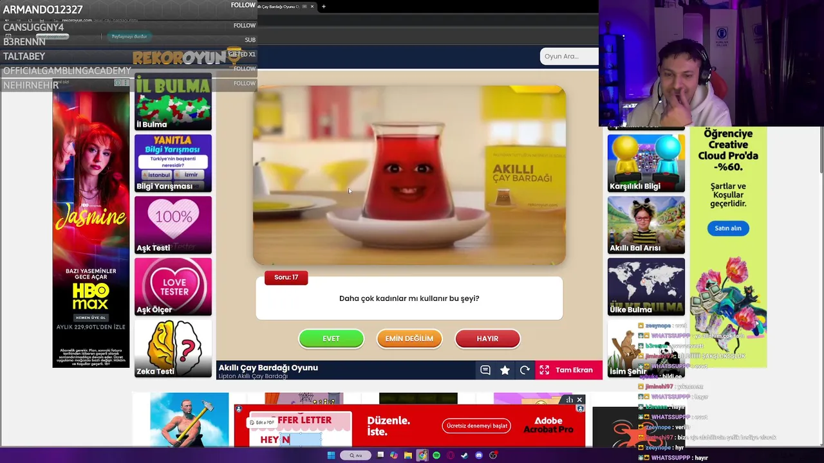Click the Satın alın button in Adobe ad
Image resolution: width=824 pixels, height=463 pixels.
(728, 228)
